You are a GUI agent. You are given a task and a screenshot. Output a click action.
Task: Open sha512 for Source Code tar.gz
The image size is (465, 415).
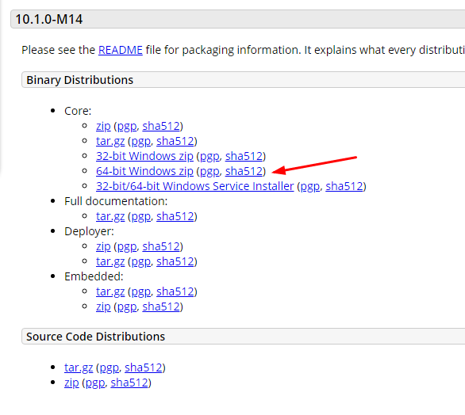(144, 368)
